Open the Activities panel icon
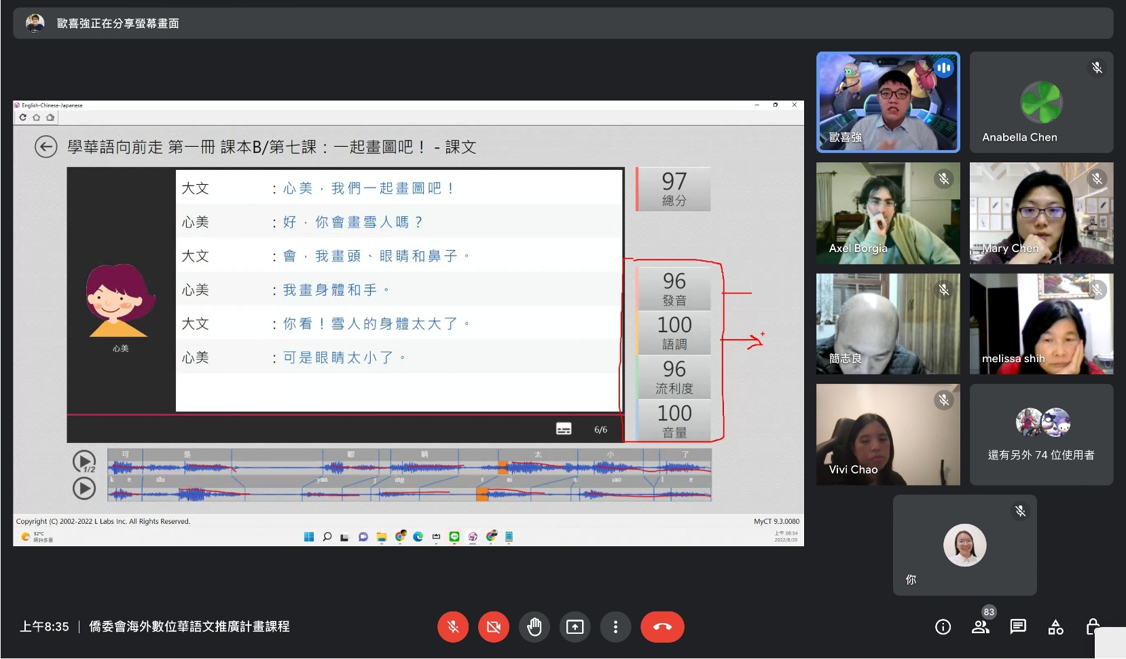This screenshot has width=1126, height=659. click(1055, 627)
